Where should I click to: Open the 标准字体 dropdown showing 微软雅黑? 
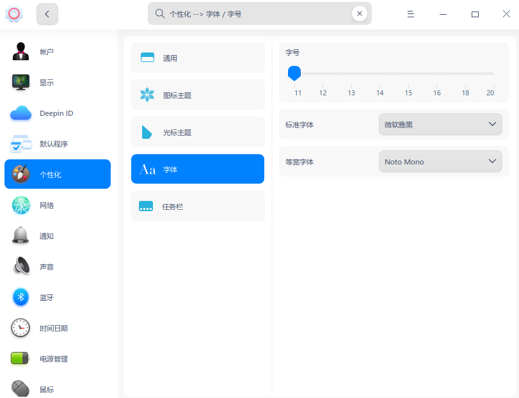[x=440, y=124]
